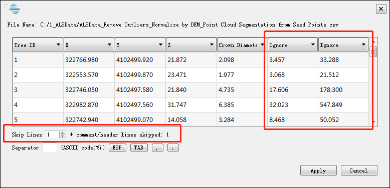Viewport: 390px width, 188px height.
Task: Select cell with Z value 21.872
Action: click(x=191, y=60)
